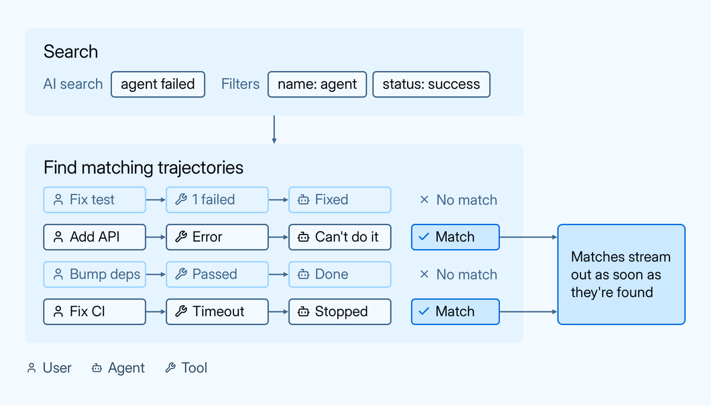Click the user icon in Fix test
Screen dimensions: 711x405
[58, 200]
